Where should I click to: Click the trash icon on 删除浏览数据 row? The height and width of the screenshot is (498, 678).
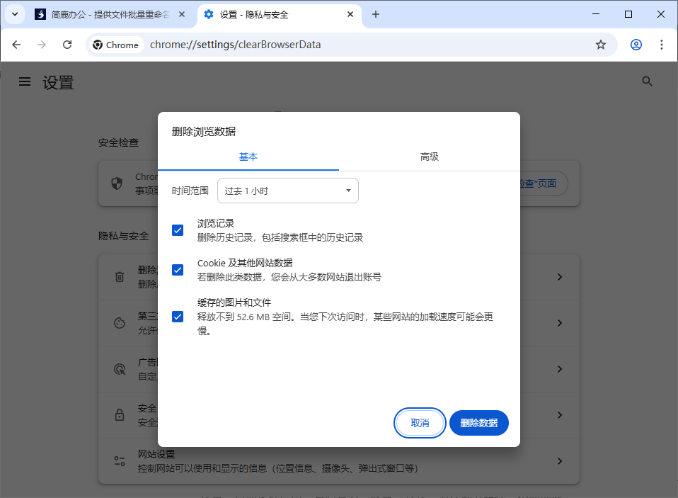[x=119, y=276]
